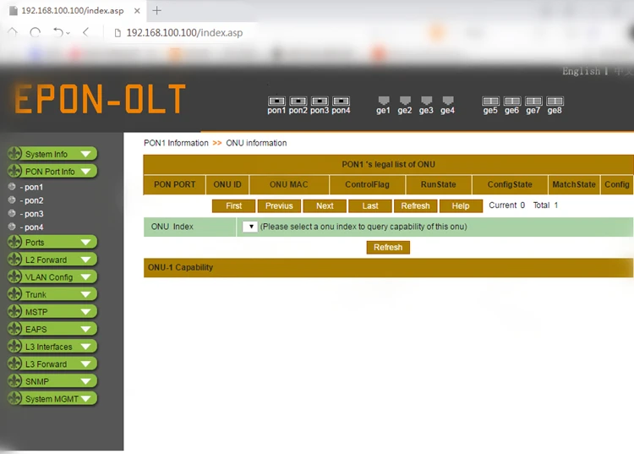Expand the EAPS menu arrow
This screenshot has width=634, height=454.
[85, 329]
